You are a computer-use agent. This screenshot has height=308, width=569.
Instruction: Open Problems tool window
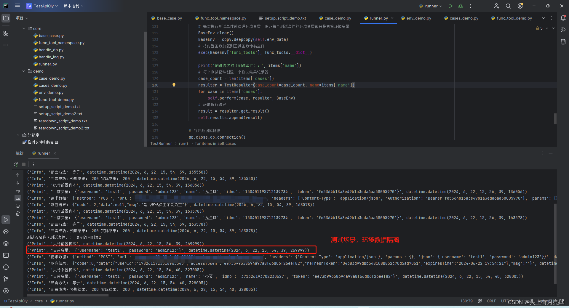point(6,267)
